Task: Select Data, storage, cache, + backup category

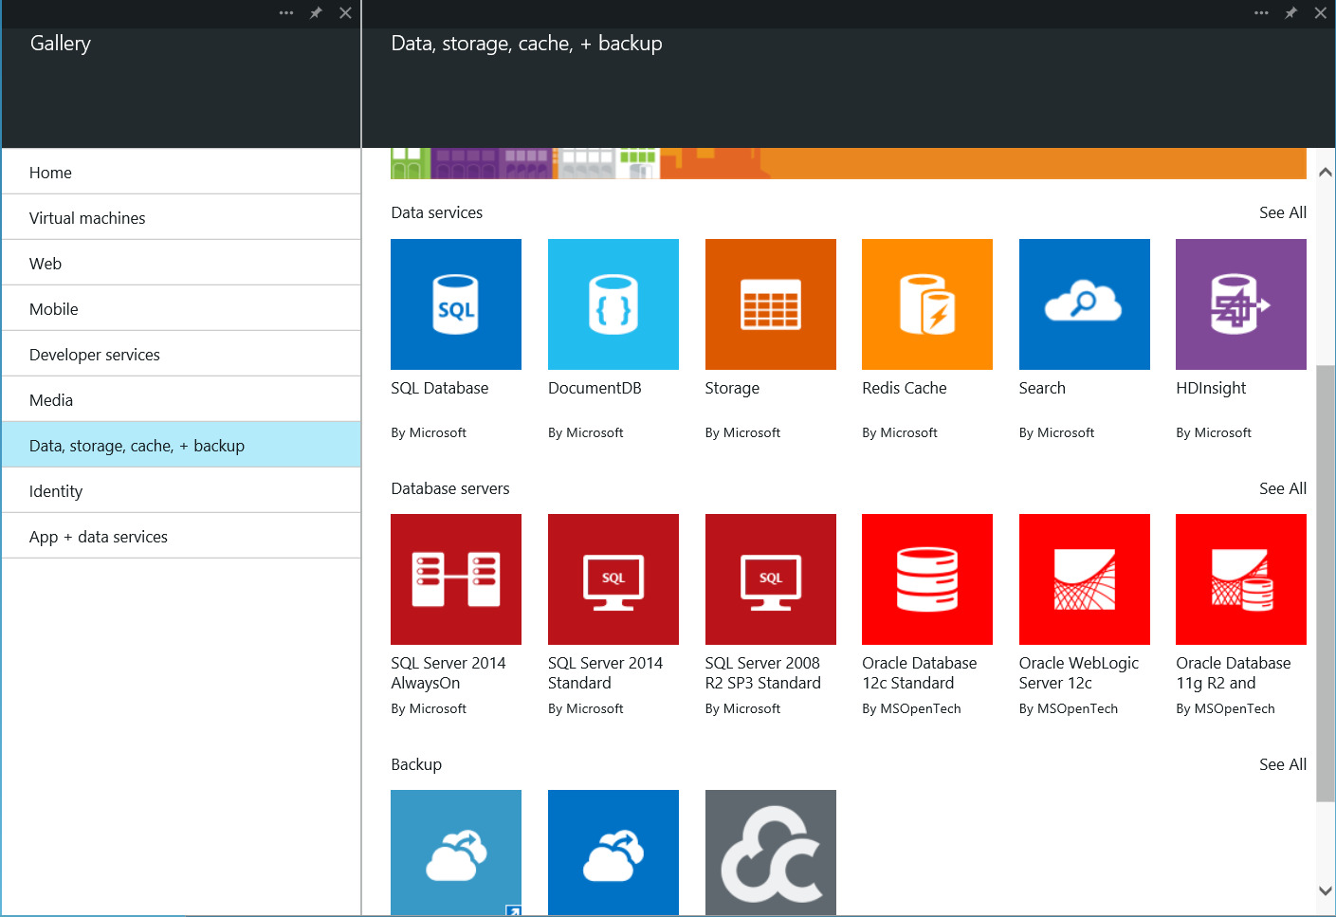Action: [181, 445]
